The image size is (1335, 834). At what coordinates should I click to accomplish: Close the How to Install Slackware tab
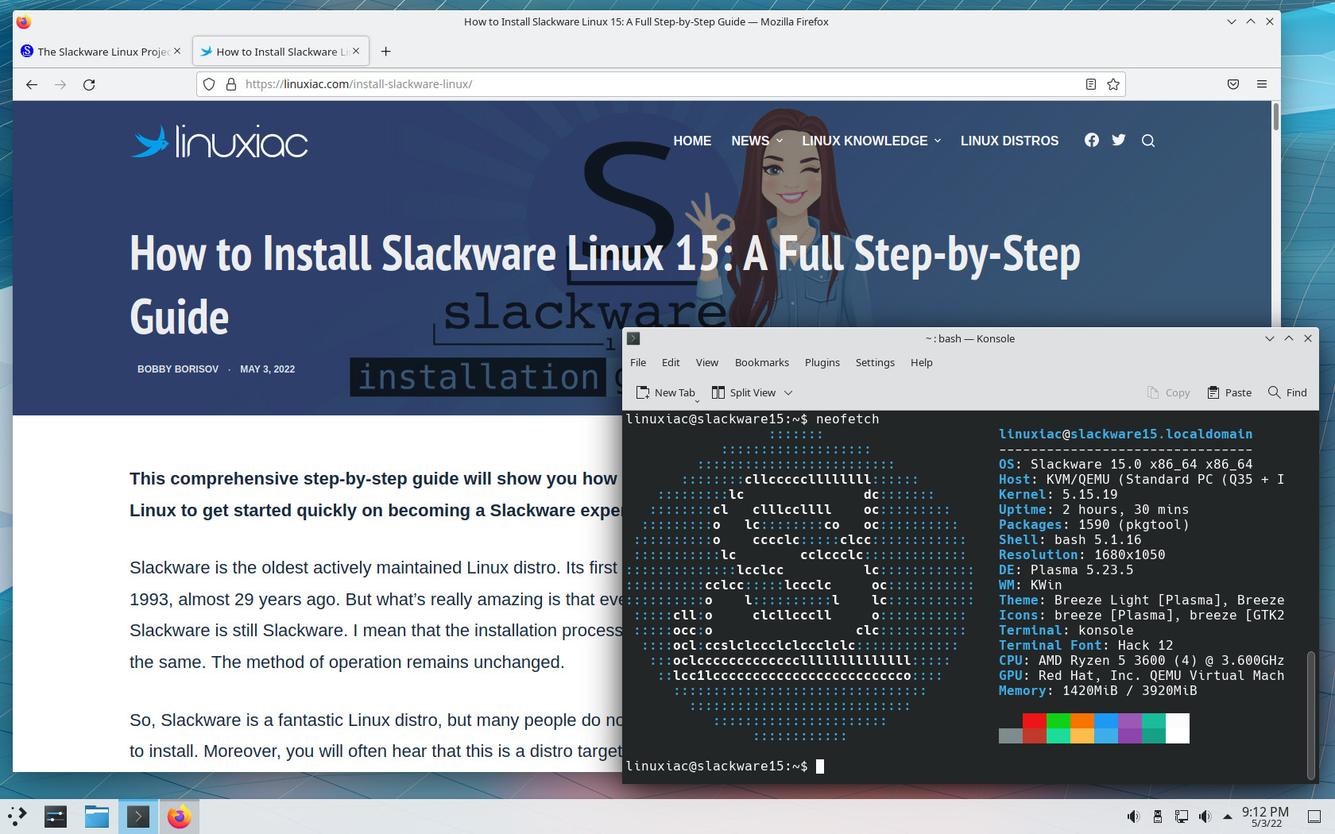click(x=356, y=51)
